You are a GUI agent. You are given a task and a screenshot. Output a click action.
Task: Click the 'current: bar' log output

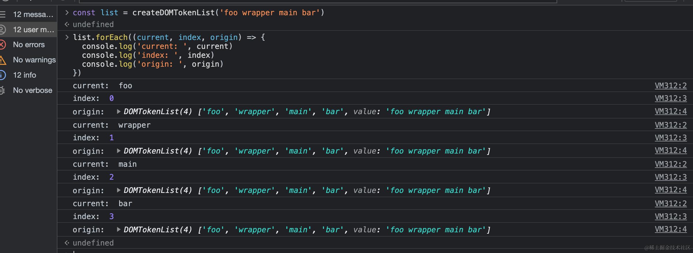pyautogui.click(x=102, y=204)
